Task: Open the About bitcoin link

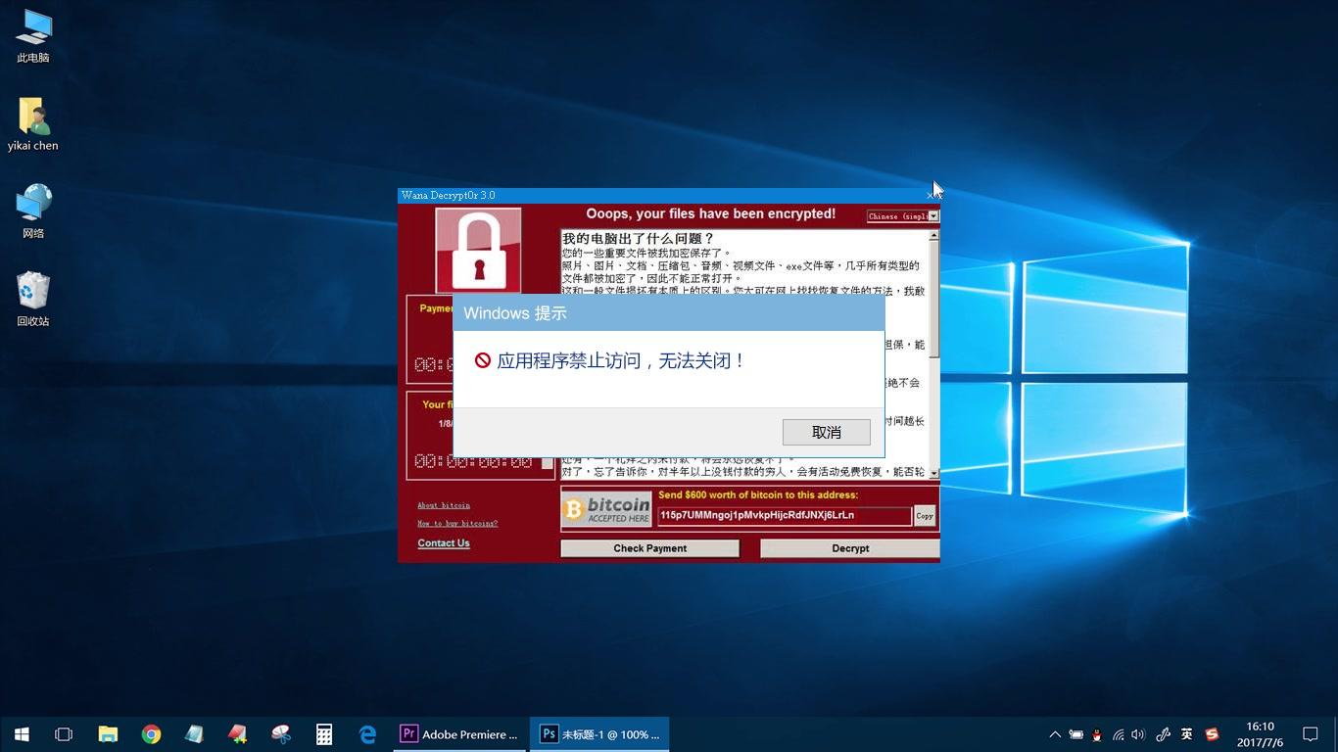Action: coord(444,505)
